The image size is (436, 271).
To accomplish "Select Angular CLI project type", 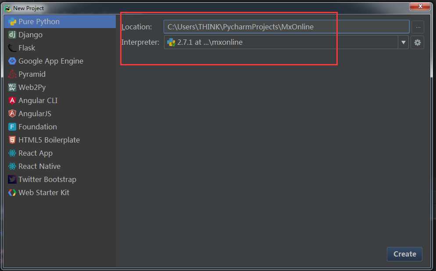I will [60, 100].
